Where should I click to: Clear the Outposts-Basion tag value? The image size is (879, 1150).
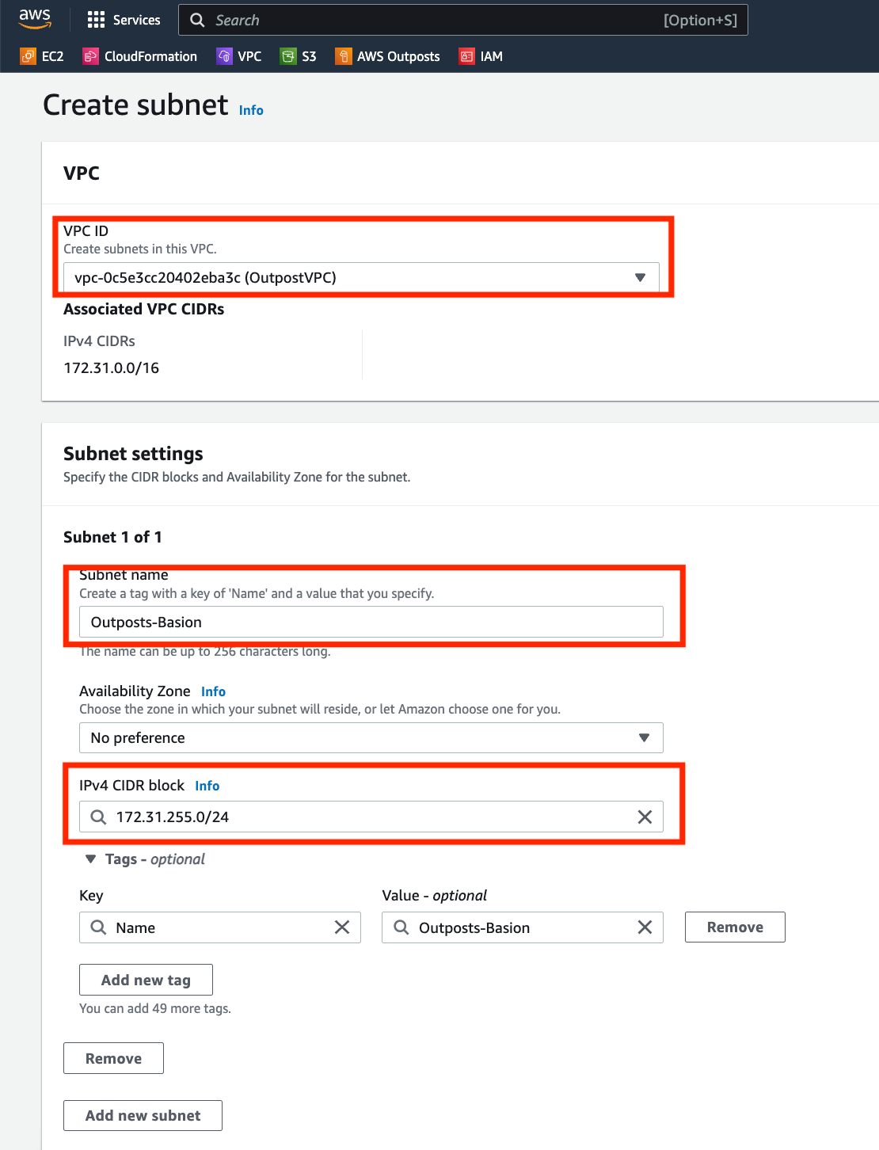coord(644,927)
